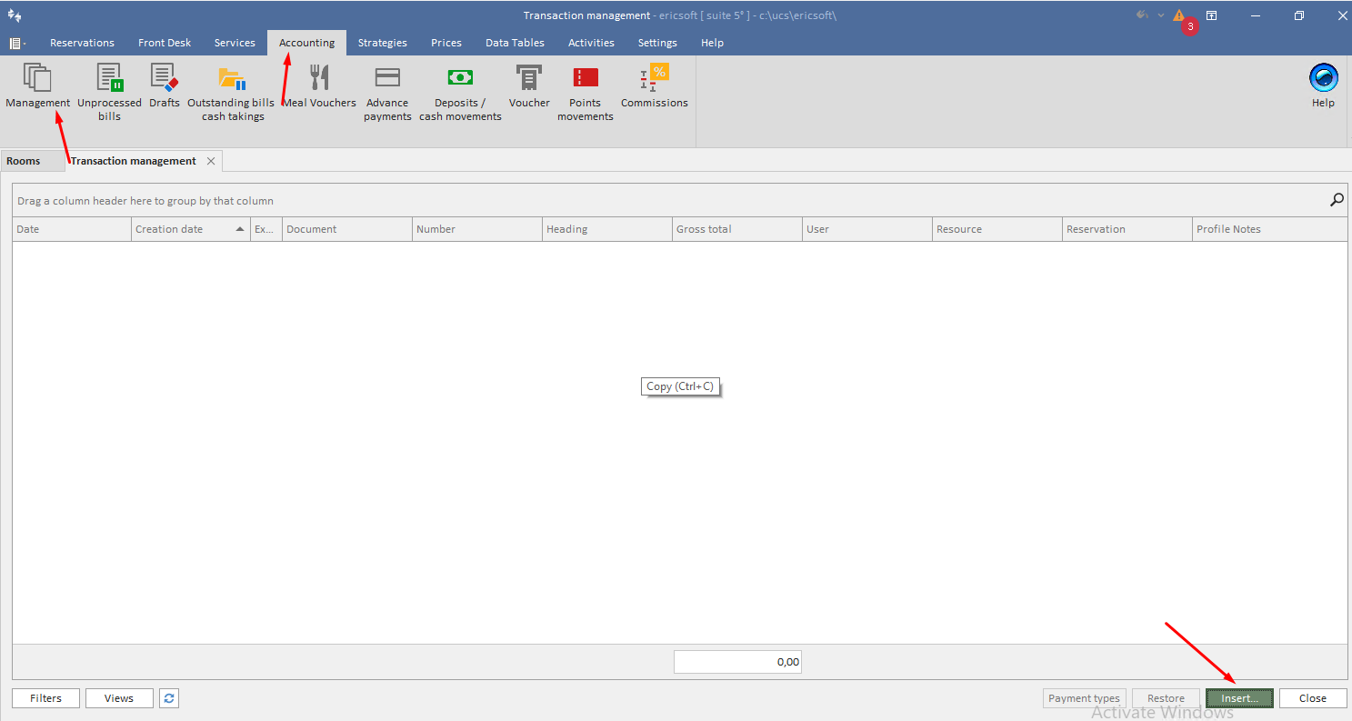
Task: Sort by the Profile Notes column header
Action: pyautogui.click(x=1270, y=229)
